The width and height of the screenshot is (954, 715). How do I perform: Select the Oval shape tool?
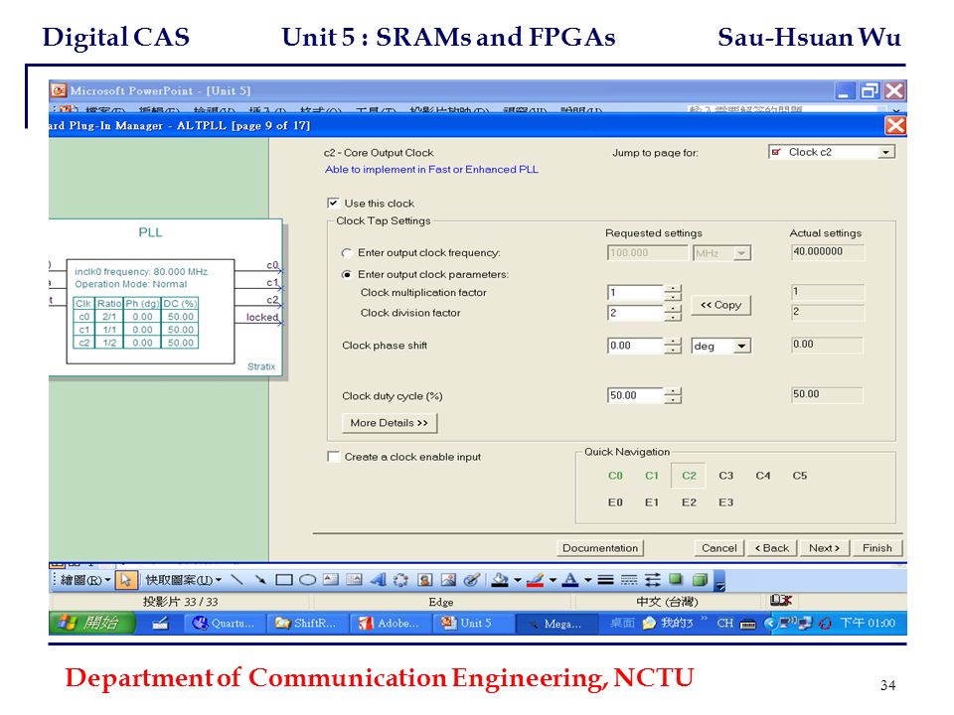pyautogui.click(x=307, y=579)
